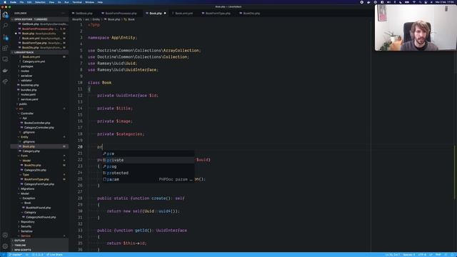Open the Help menu
The height and width of the screenshot is (257, 457).
pyautogui.click(x=100, y=2)
